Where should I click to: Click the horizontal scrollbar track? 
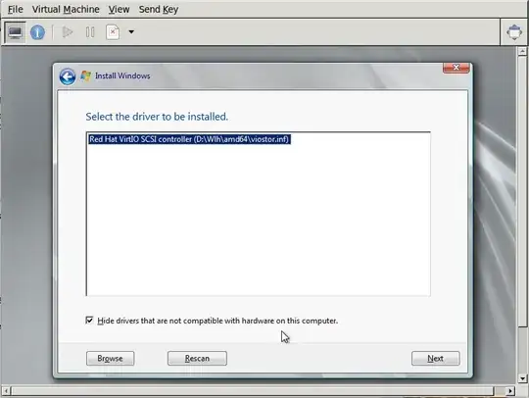pos(500,391)
